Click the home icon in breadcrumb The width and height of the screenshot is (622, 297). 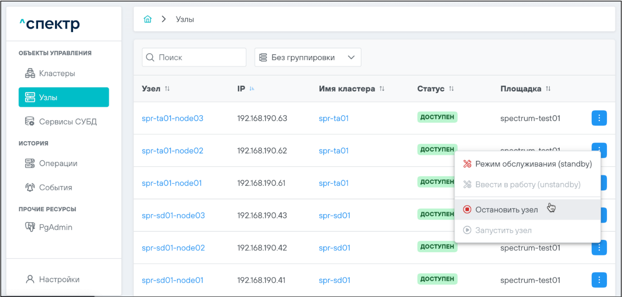tap(148, 19)
